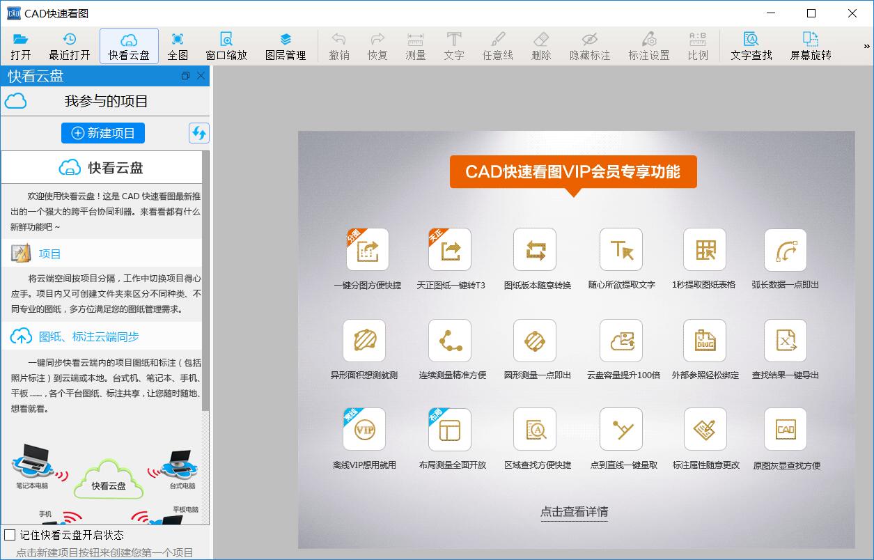Enable 记住快看云盘开启状态 checkbox
Viewport: 874px width, 560px height.
[x=10, y=535]
